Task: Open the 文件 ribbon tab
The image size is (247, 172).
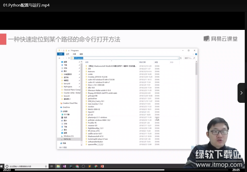Action: coord(61,54)
